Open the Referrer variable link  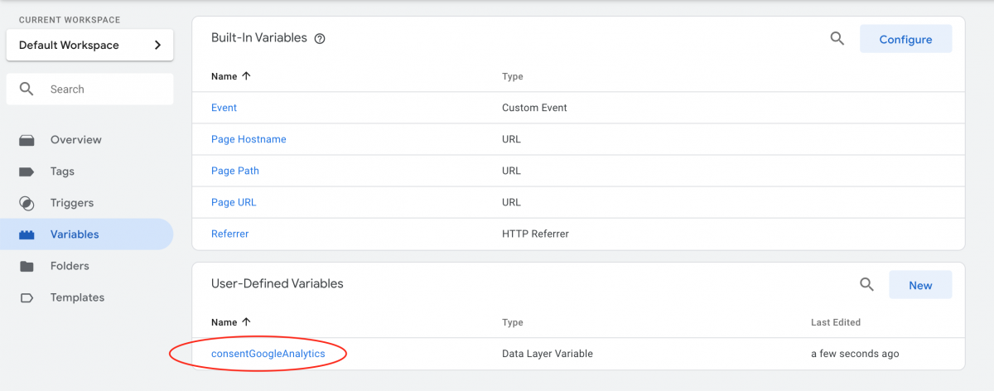pos(230,234)
